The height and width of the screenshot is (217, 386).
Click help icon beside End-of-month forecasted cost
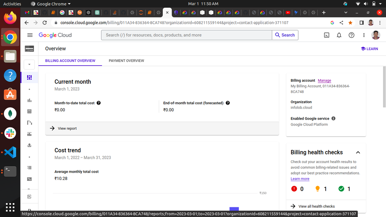[228, 103]
